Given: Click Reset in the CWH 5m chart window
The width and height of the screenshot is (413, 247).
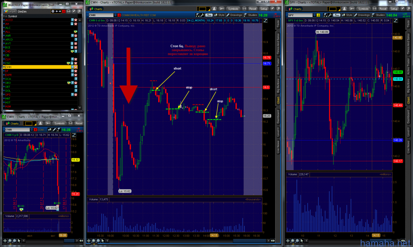Looking at the screenshot, I should tap(252, 9).
